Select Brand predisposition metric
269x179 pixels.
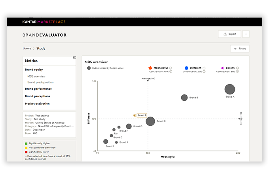(x=40, y=82)
